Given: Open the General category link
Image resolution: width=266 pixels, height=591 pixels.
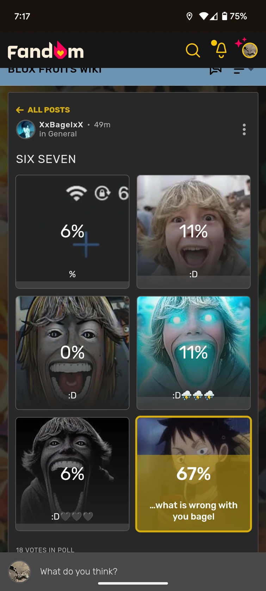Looking at the screenshot, I should point(62,134).
